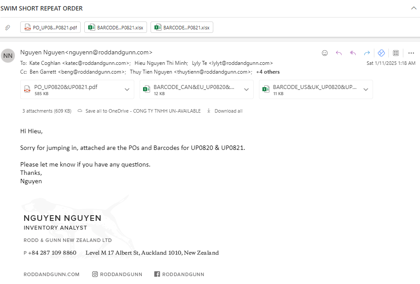Open the apps grid icon in message toolbar
This screenshot has height=284, width=420.
click(x=395, y=53)
